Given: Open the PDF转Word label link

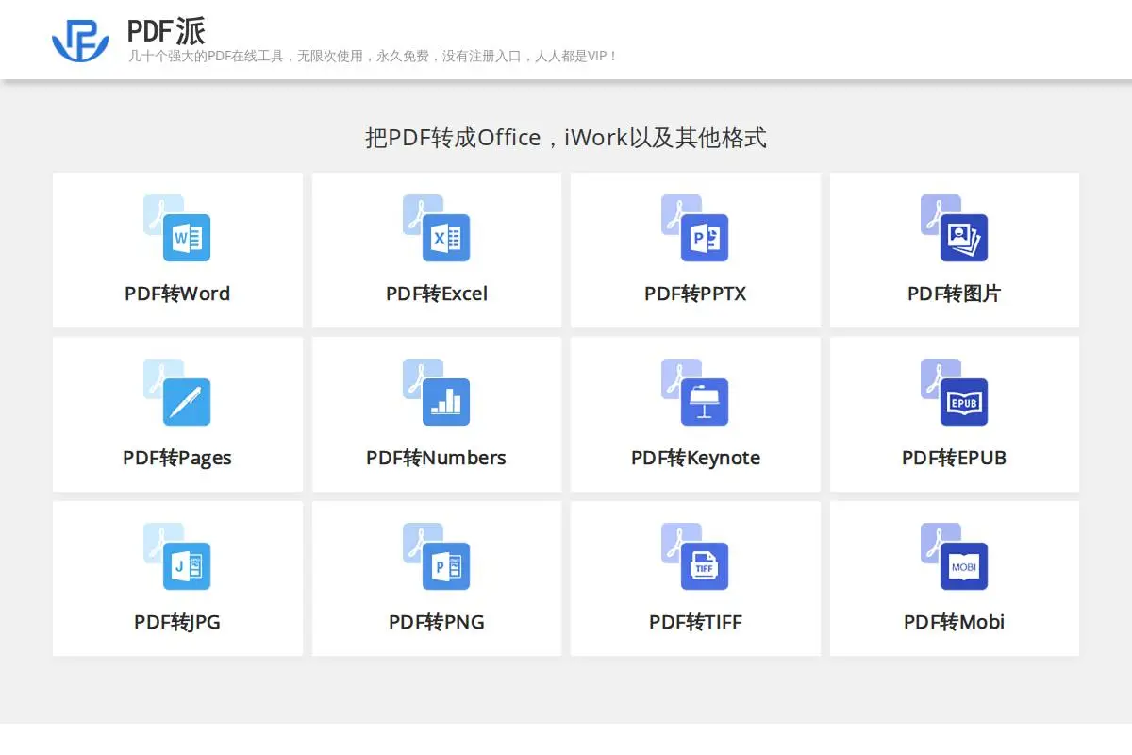Looking at the screenshot, I should point(177,294).
